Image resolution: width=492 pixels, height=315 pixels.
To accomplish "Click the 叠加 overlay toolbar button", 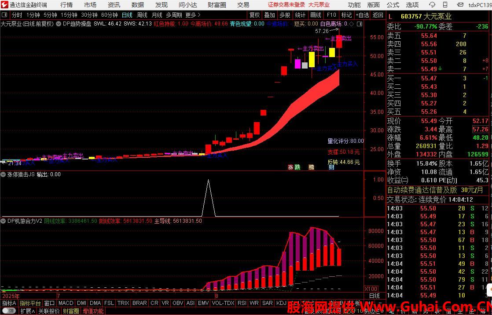I will [x=269, y=14].
